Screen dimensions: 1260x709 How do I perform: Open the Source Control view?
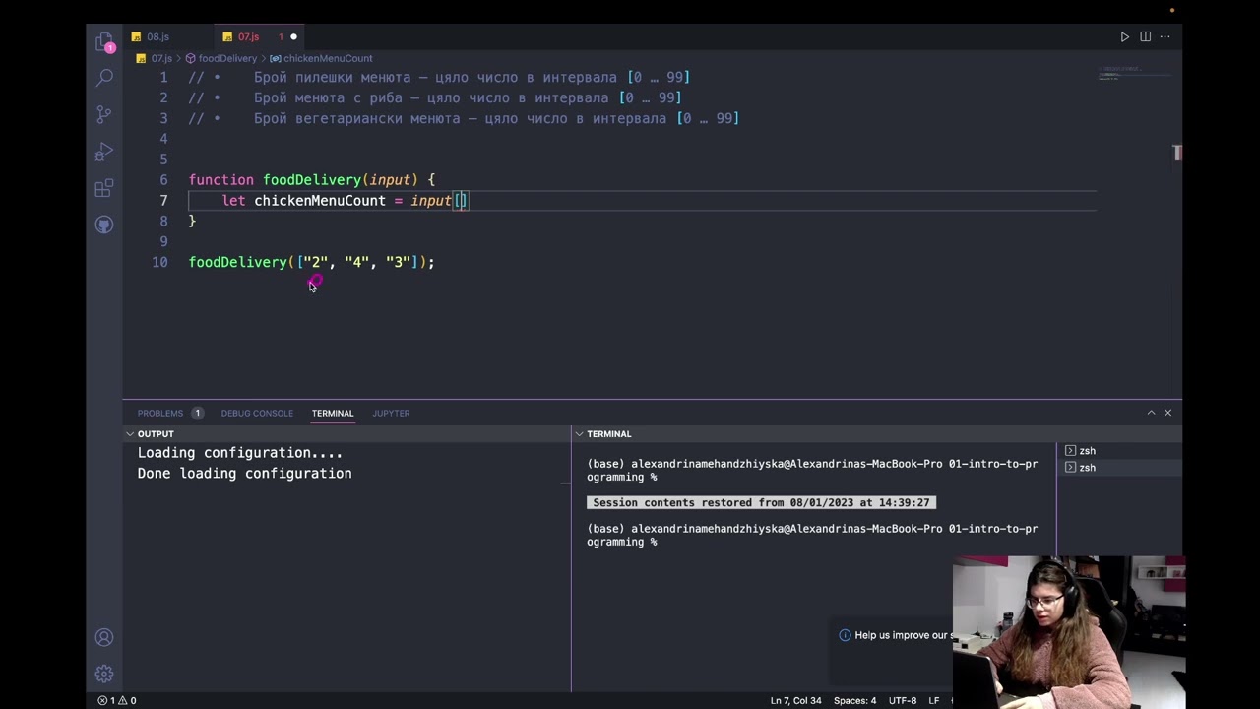[x=104, y=115]
